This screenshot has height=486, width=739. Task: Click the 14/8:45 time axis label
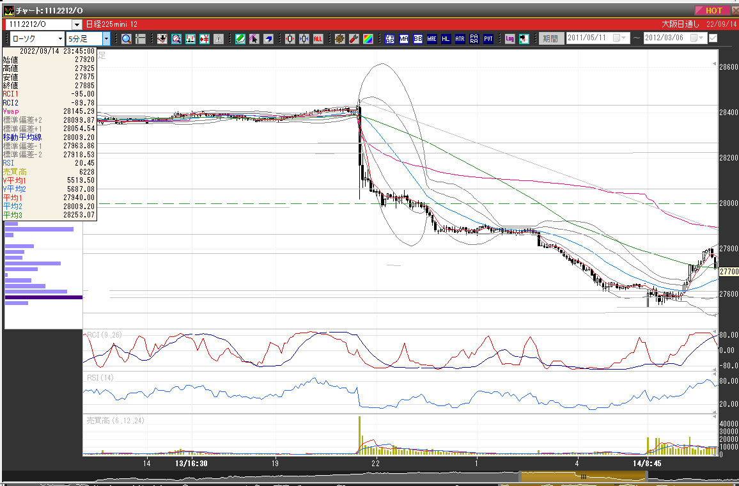coord(647,464)
